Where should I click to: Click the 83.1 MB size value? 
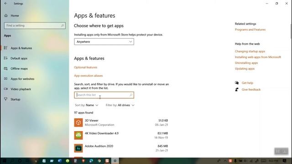pyautogui.click(x=162, y=133)
